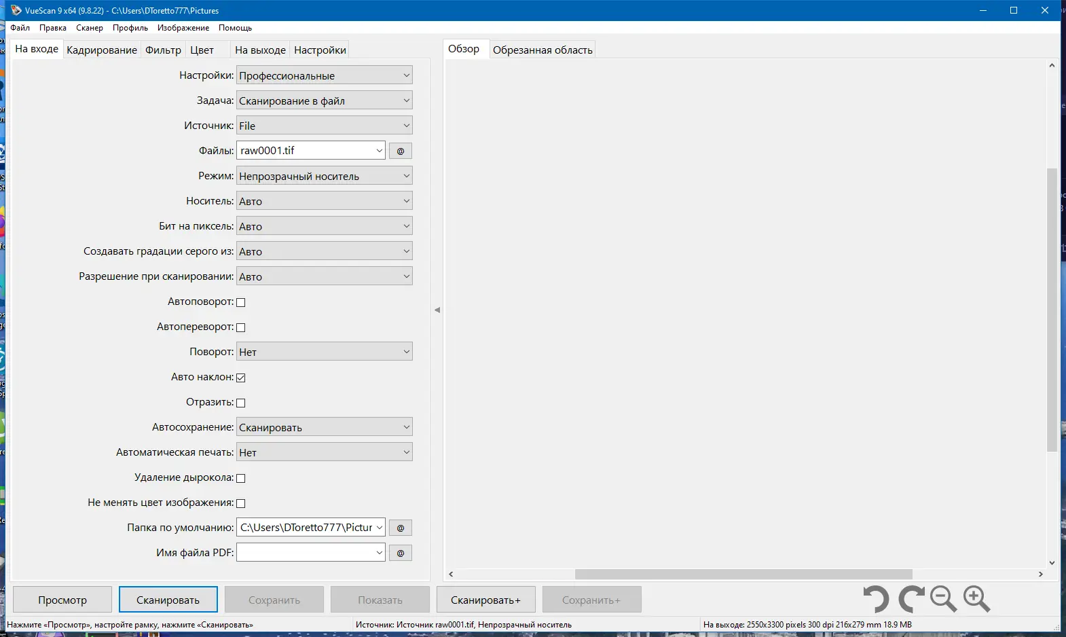Open the Сканер menu

[x=90, y=28]
